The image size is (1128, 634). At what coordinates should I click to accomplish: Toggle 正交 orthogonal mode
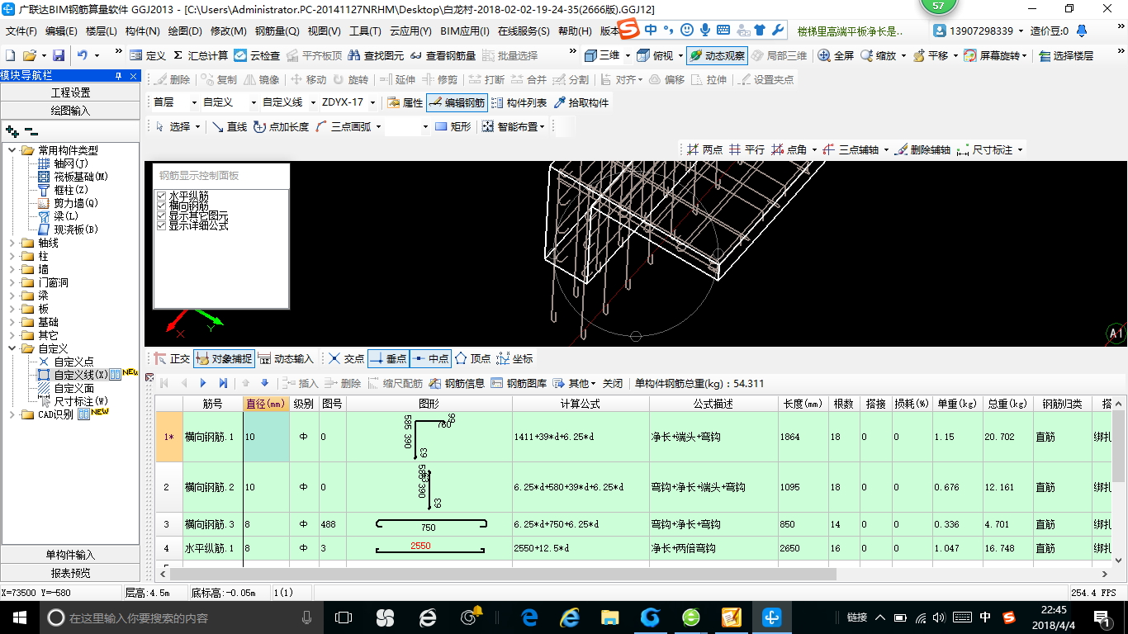coord(172,358)
